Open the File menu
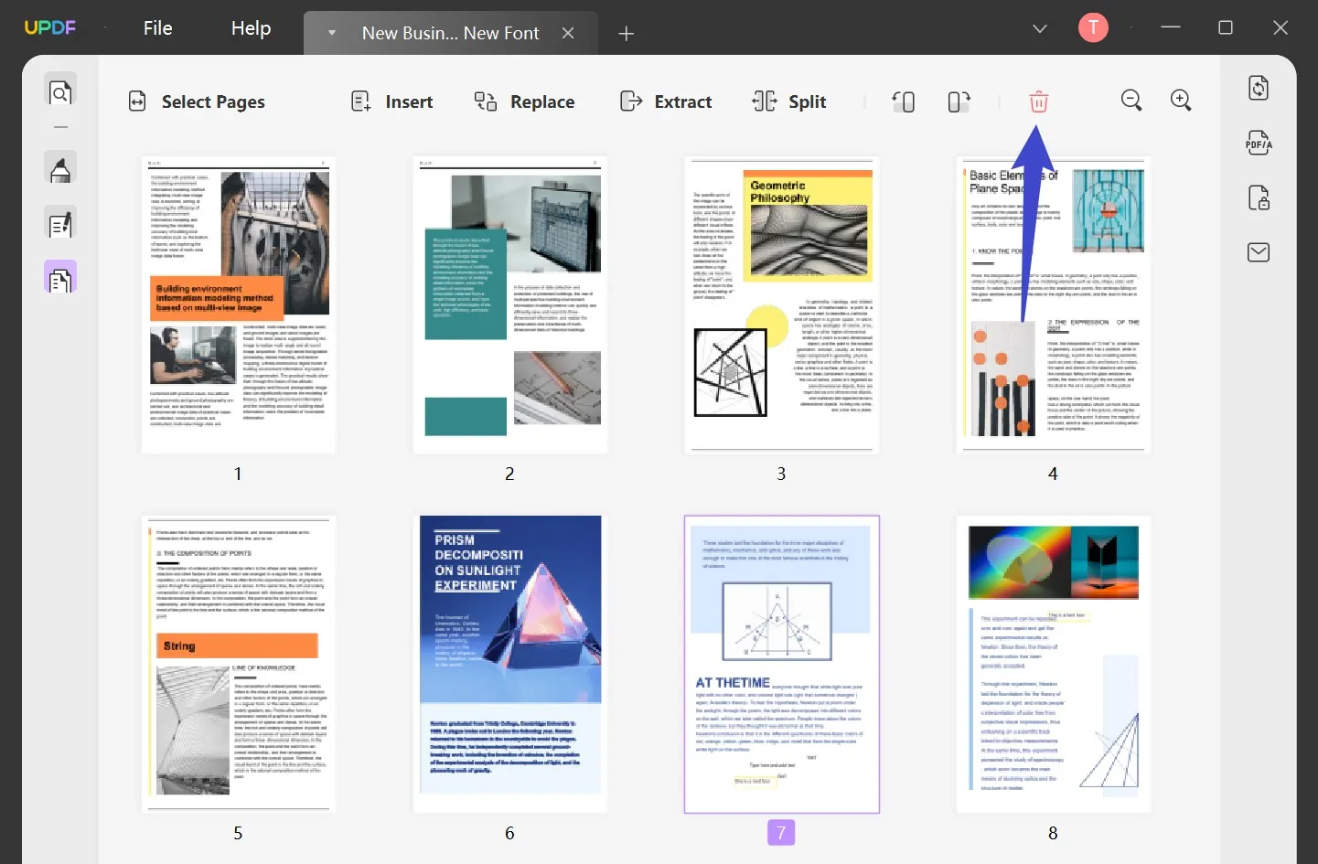 [157, 28]
